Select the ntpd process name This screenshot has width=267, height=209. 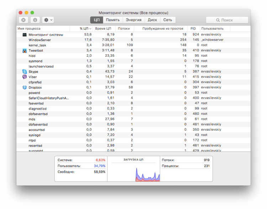pos(32,141)
